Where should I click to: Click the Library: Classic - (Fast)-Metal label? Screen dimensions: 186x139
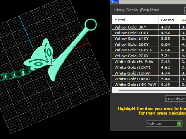click(136, 10)
